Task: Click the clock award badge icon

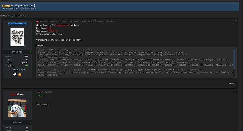Action: (x=15, y=74)
